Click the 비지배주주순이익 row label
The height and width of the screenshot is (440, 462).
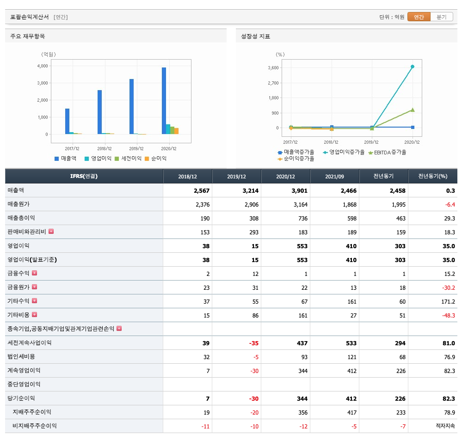(35, 426)
